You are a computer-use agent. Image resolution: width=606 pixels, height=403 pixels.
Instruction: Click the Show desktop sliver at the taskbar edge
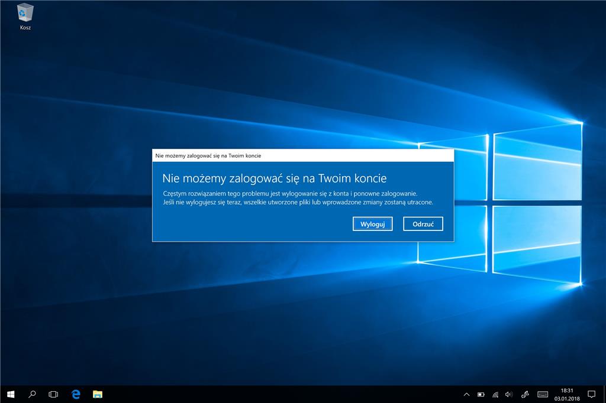point(604,395)
